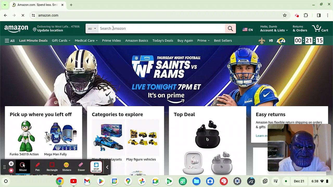
Task: Open the Top Deal Beats earbuds image
Action: pos(208,147)
